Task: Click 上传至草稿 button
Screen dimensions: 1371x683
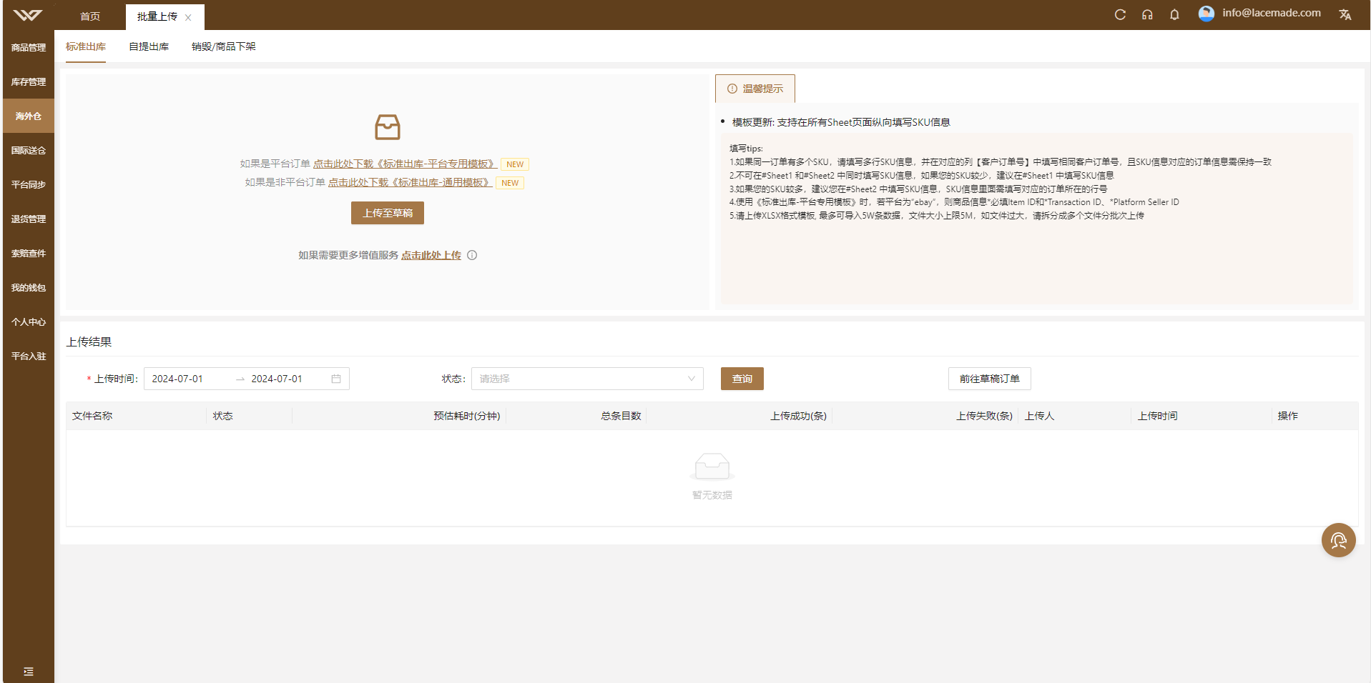Action: 388,213
